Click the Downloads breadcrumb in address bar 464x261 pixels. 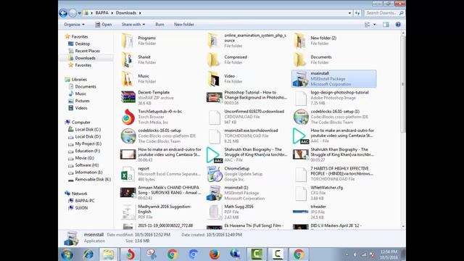[126, 13]
